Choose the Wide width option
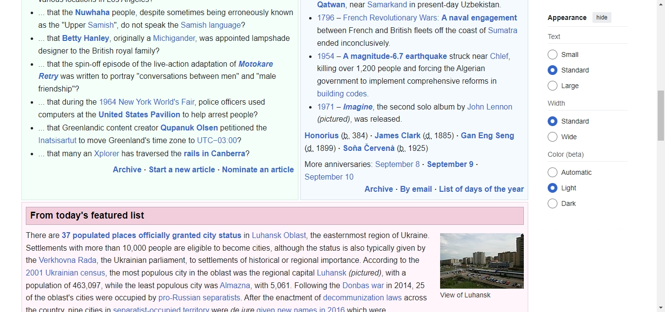 click(x=553, y=137)
